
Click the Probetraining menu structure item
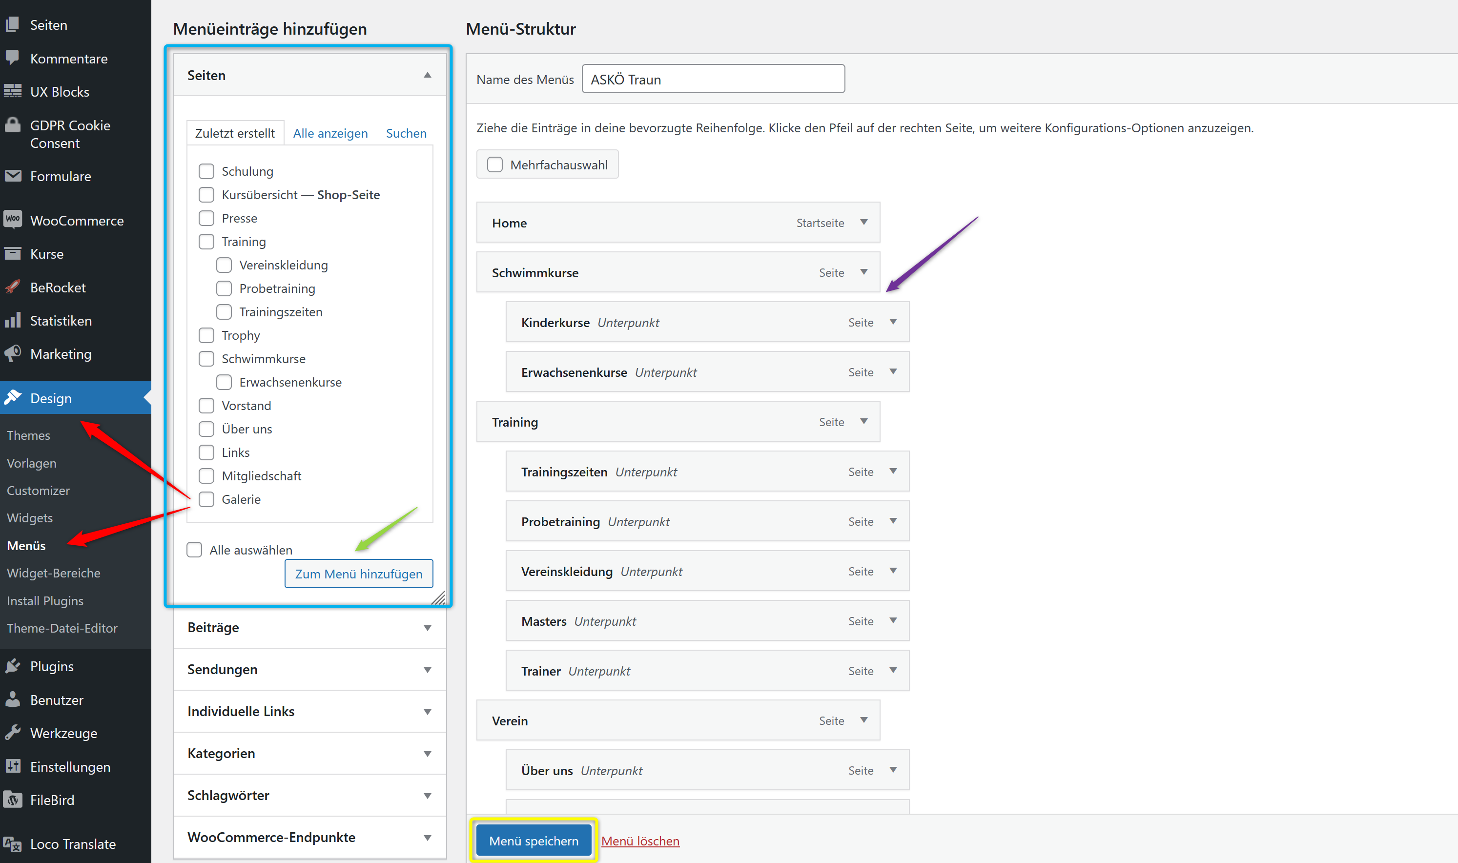pyautogui.click(x=707, y=521)
